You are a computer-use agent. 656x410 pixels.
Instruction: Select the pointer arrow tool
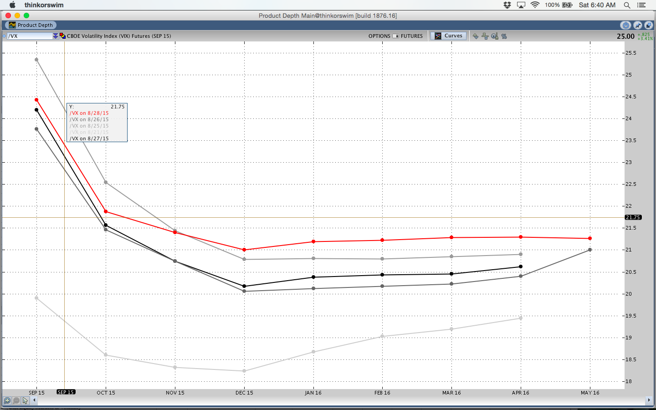pyautogui.click(x=26, y=400)
